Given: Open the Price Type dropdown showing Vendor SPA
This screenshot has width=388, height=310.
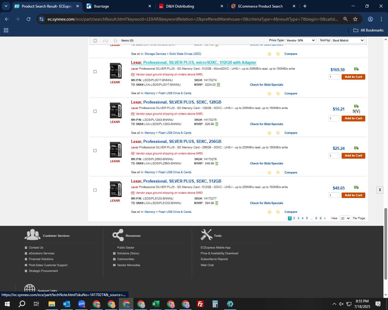Looking at the screenshot, I should [x=301, y=40].
